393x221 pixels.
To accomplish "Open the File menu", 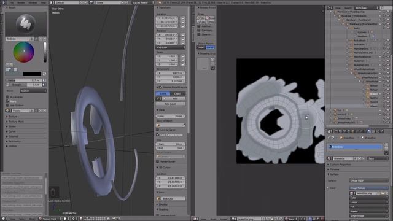I will click(12, 2).
